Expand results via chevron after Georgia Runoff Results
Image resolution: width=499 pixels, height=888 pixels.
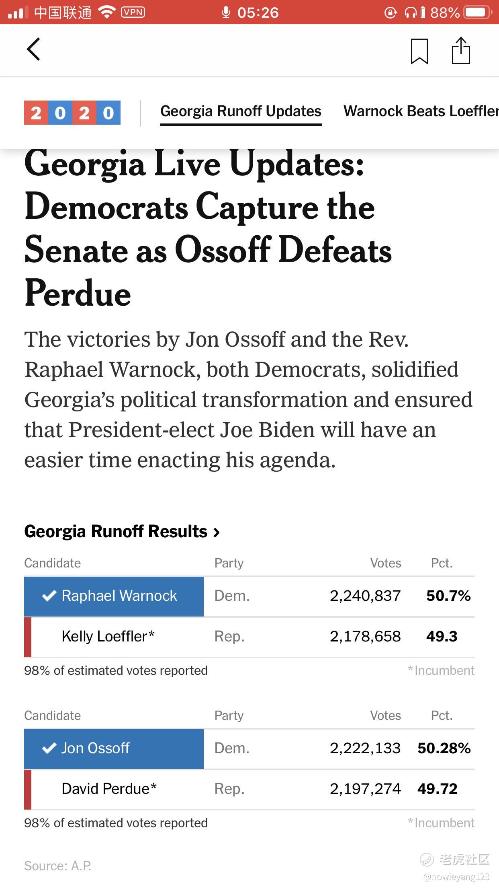point(217,532)
